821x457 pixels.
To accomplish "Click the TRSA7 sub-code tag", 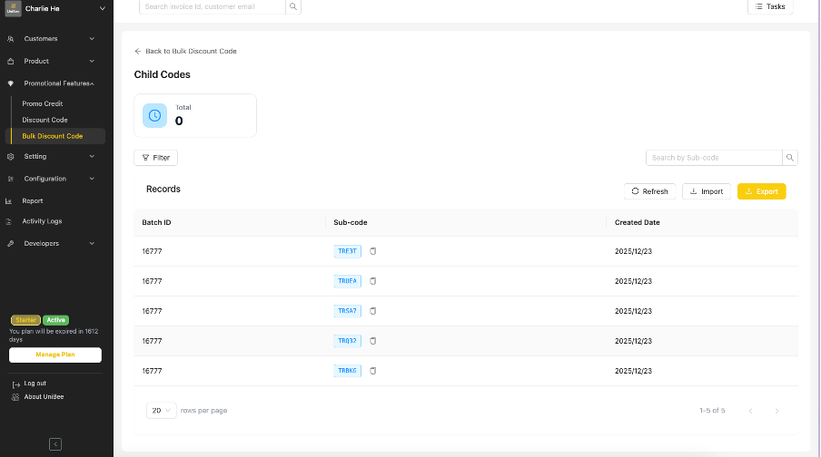I will coord(347,311).
